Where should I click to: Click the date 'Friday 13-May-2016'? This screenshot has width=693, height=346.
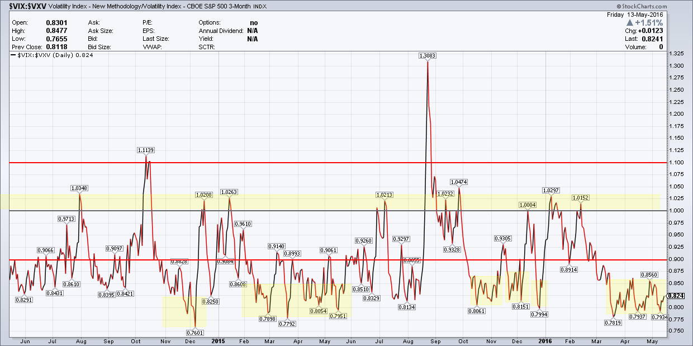(x=635, y=15)
